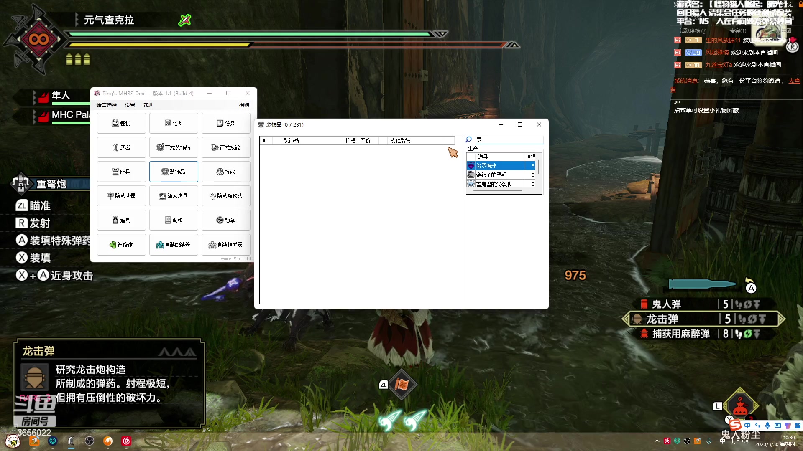Open the 武器 (Weapons) section
Viewport: 803px width, 451px height.
121,147
